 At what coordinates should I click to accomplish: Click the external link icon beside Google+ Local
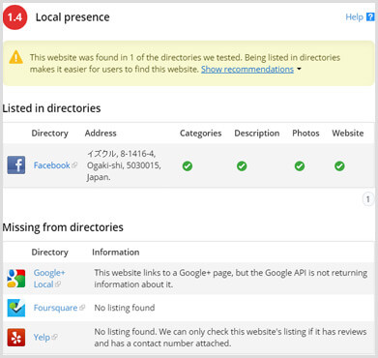(58, 284)
